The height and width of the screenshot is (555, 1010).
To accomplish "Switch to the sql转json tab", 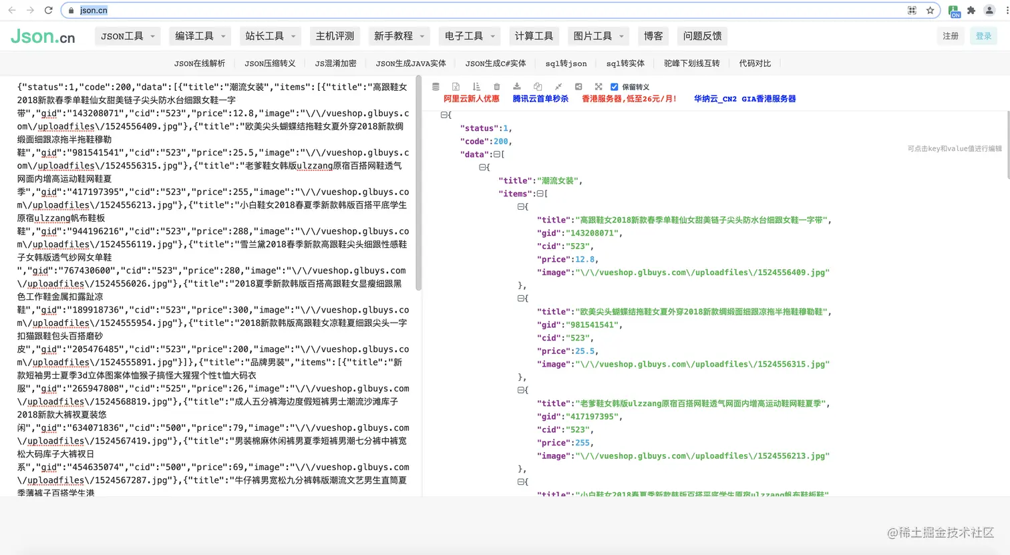I will point(566,63).
